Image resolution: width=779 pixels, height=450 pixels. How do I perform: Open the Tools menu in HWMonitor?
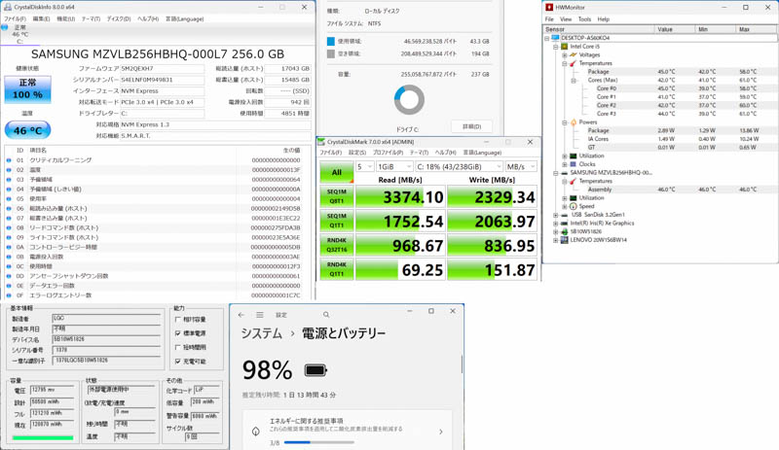(584, 19)
